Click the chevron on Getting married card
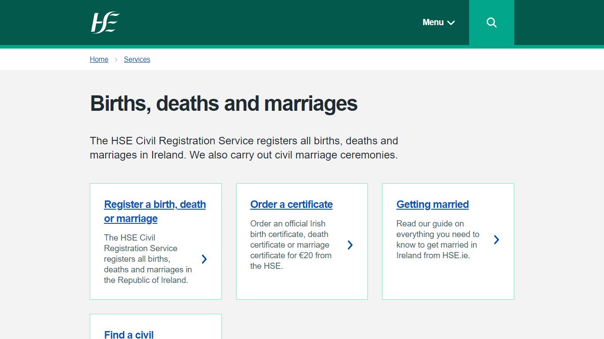 [497, 240]
